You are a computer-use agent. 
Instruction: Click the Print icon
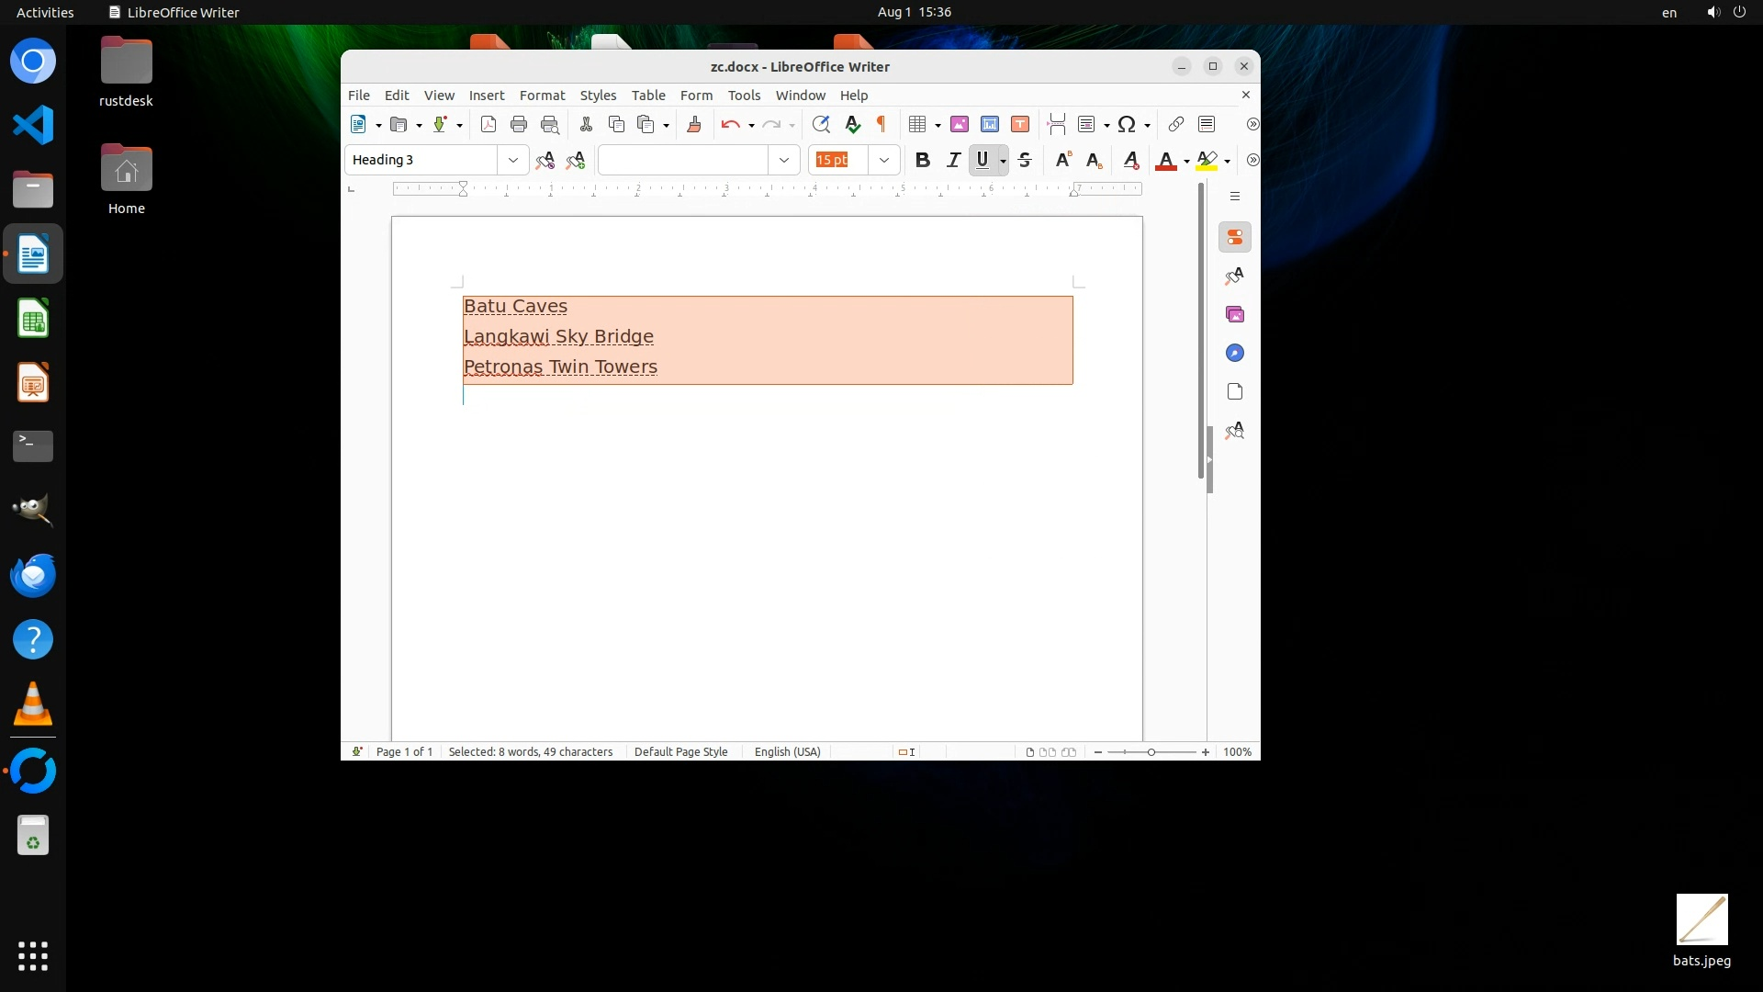click(519, 124)
